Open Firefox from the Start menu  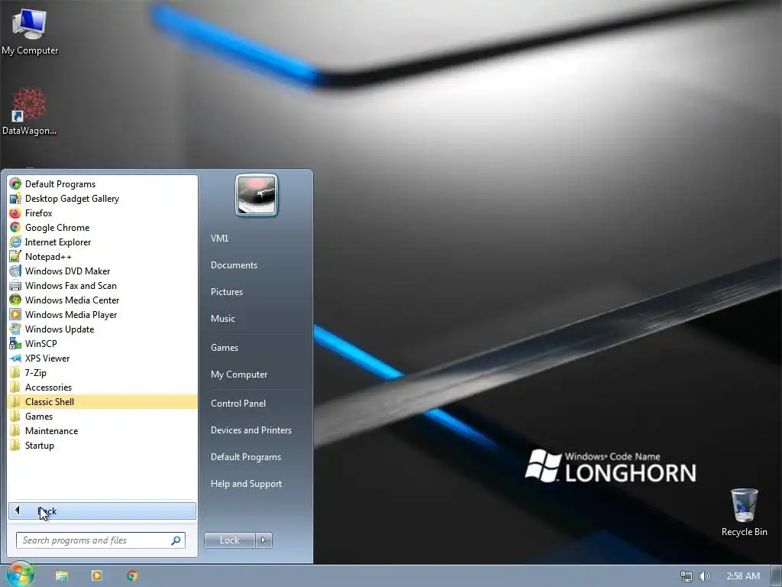[x=102, y=213]
